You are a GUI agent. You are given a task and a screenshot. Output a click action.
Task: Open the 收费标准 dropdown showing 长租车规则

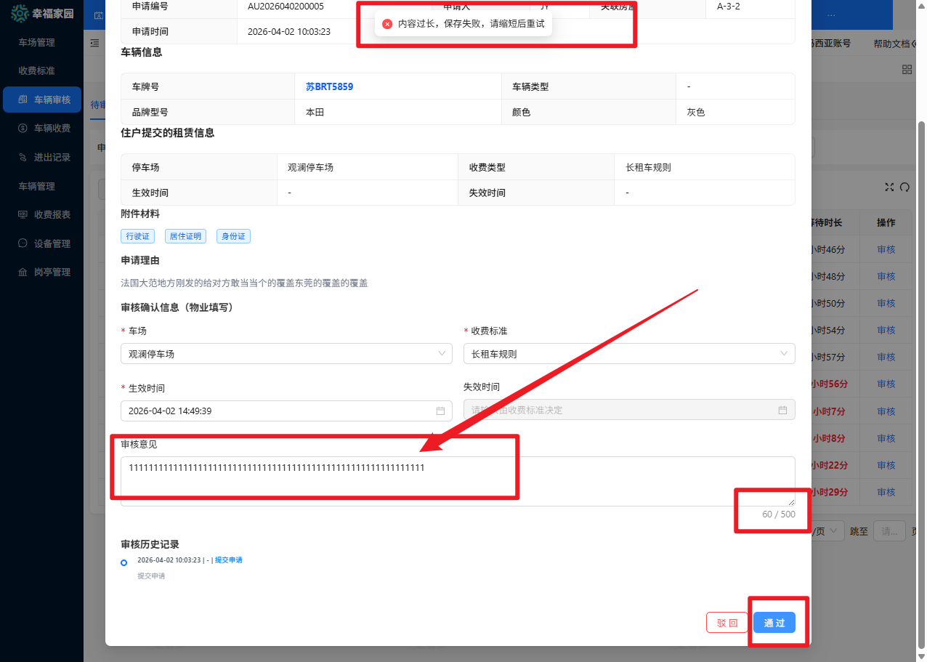tap(628, 354)
